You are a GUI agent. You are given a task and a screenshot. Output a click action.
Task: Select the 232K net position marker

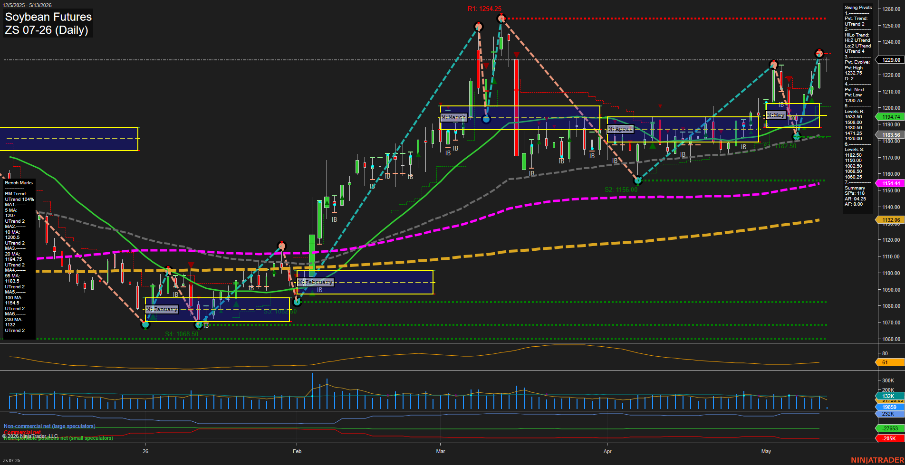click(890, 414)
